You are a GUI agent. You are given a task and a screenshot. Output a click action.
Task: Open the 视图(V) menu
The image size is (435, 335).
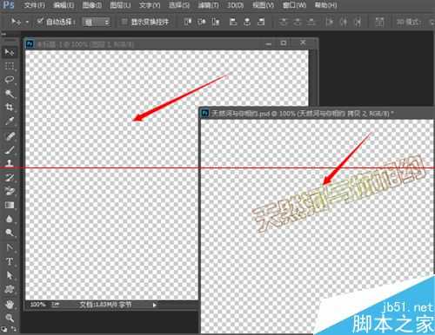[x=263, y=5]
